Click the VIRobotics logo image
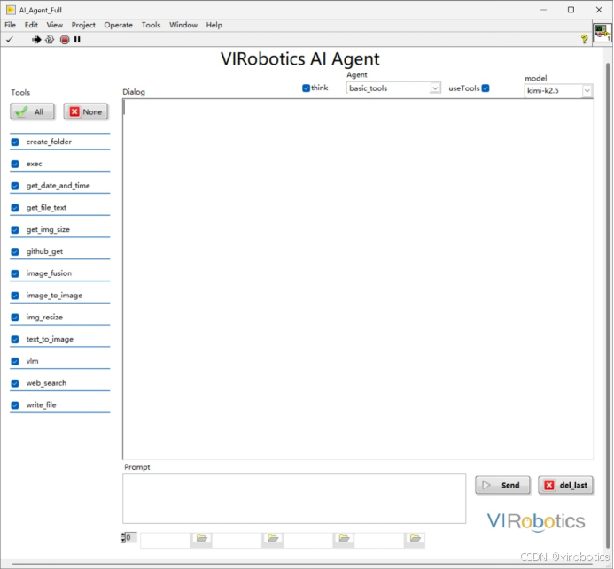 click(536, 522)
